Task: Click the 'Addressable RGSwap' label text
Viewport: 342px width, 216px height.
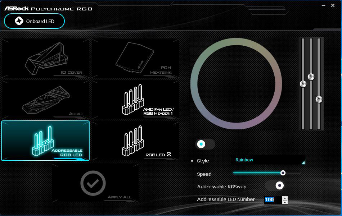Action: (x=222, y=187)
